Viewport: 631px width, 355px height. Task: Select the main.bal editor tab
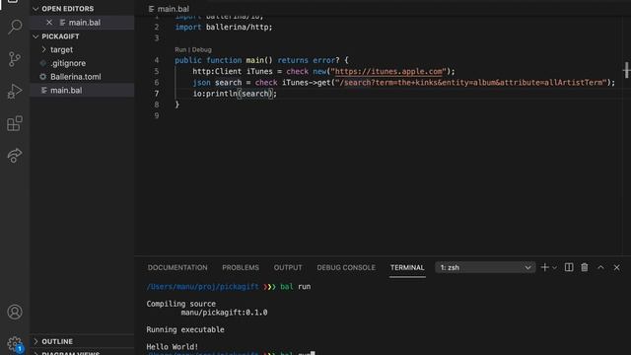pos(169,9)
